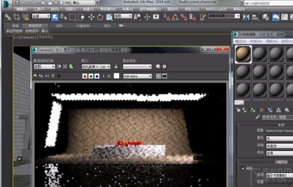Open the 渲染(R) menu

172,9
